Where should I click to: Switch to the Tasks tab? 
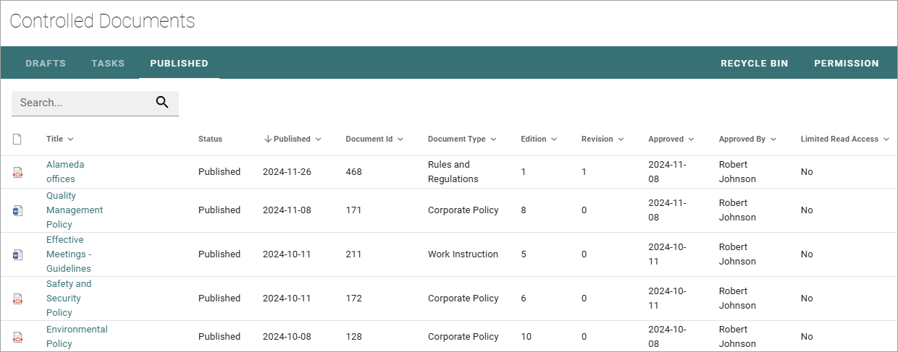click(x=108, y=63)
